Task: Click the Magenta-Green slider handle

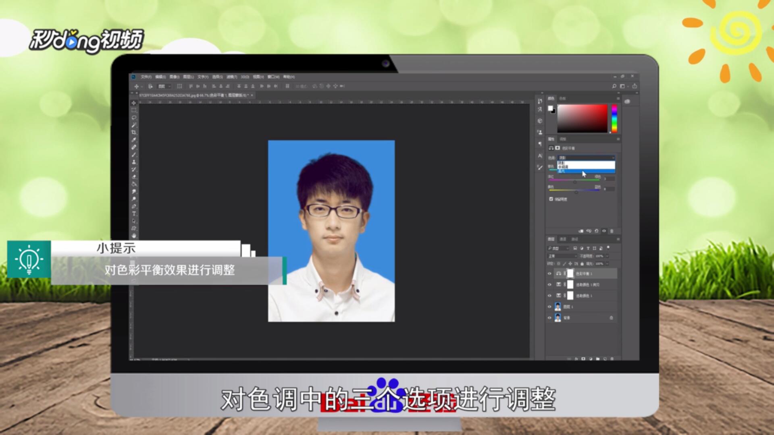Action: point(575,182)
